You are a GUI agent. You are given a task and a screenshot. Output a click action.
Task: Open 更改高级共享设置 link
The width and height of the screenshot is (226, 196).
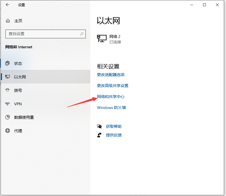[112, 86]
